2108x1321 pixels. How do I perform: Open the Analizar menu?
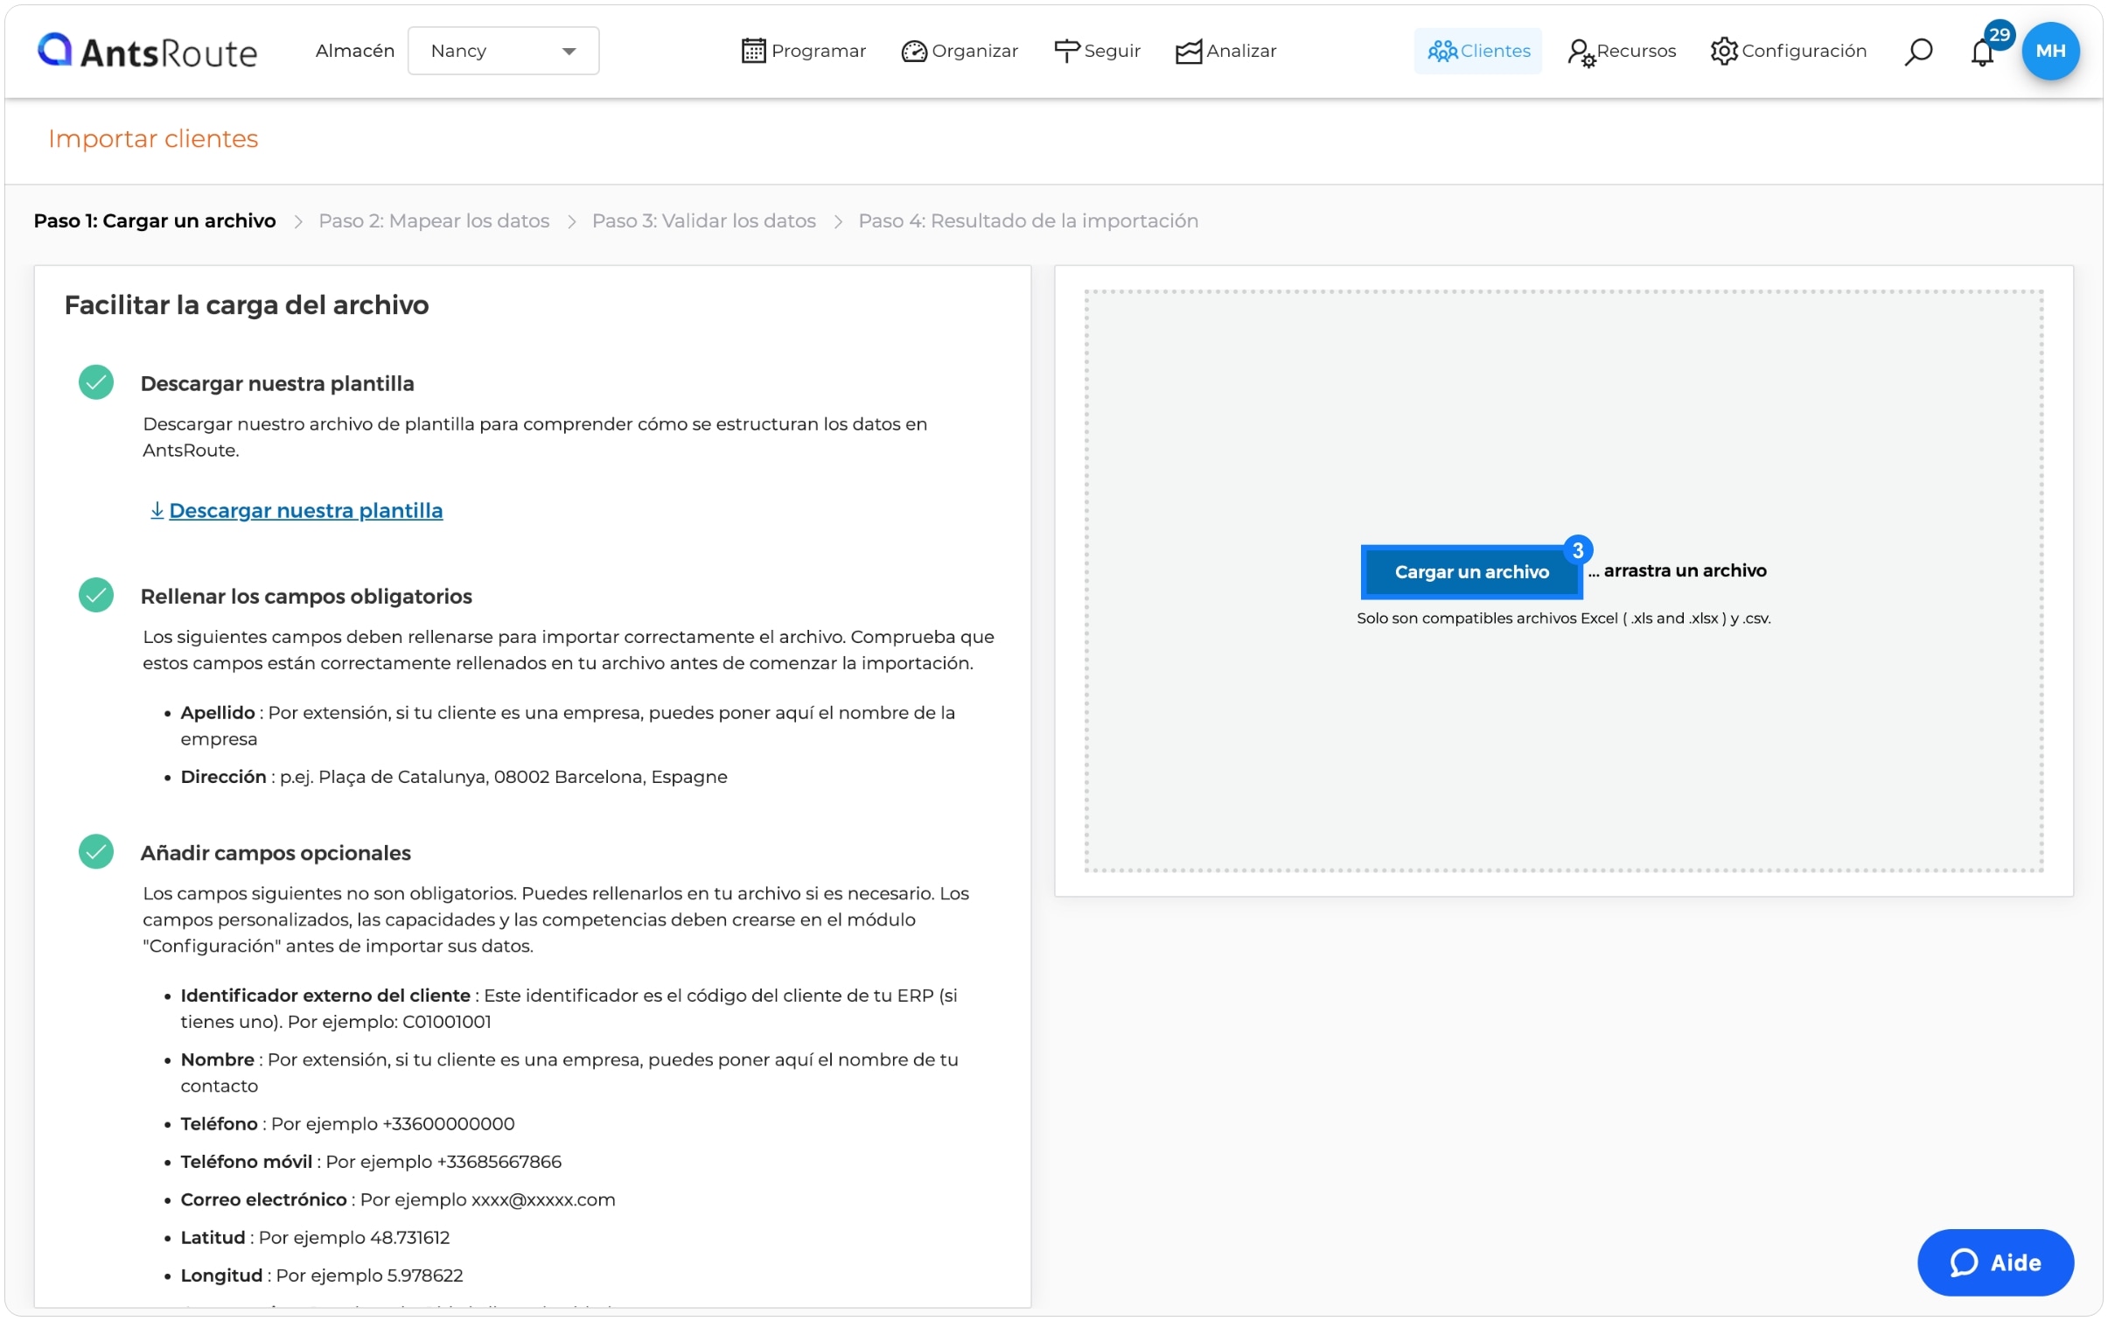point(1225,51)
